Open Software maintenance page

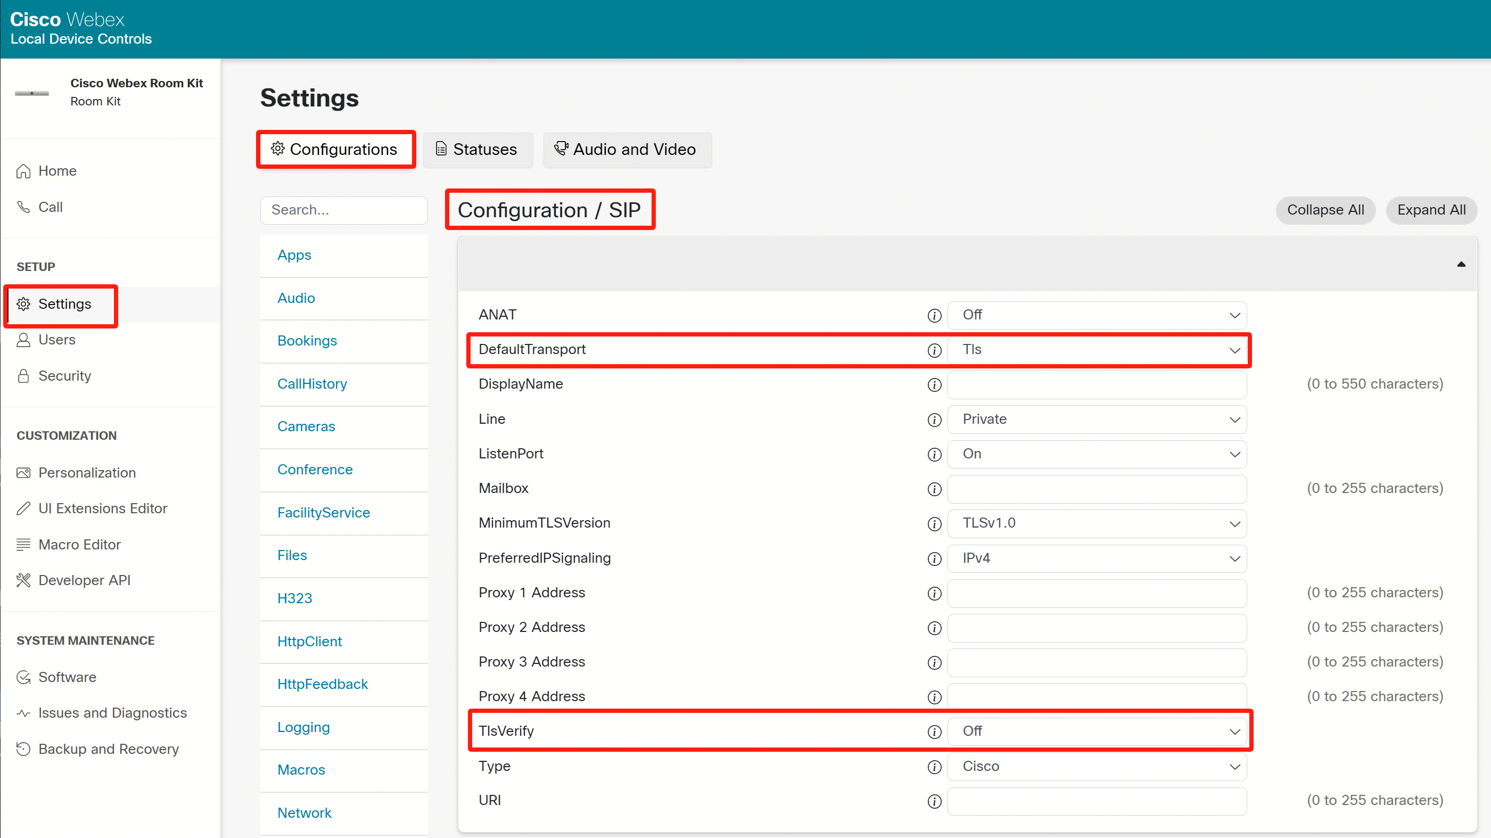pyautogui.click(x=56, y=677)
